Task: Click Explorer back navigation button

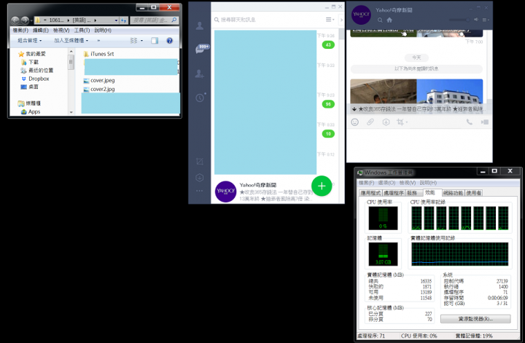Action: [x=15, y=20]
